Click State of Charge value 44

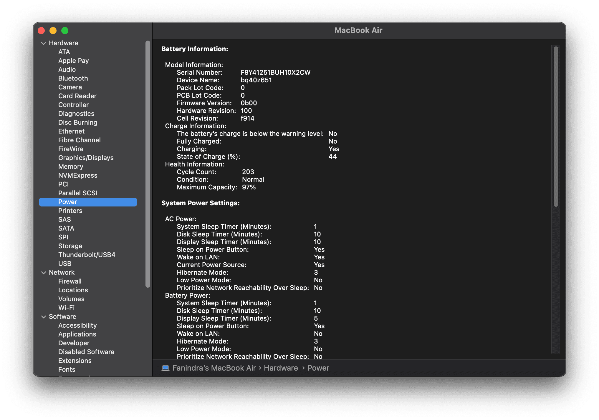[332, 156]
